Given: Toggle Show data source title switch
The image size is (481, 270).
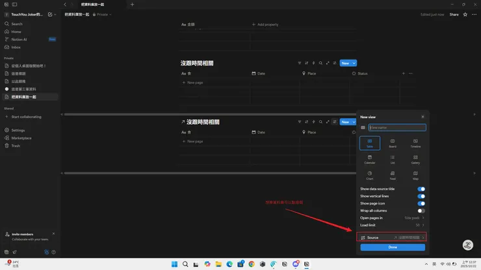Looking at the screenshot, I should (421, 189).
